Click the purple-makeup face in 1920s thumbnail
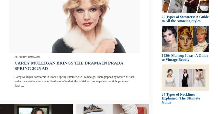This screenshot has width=218, height=114. coord(170,39)
